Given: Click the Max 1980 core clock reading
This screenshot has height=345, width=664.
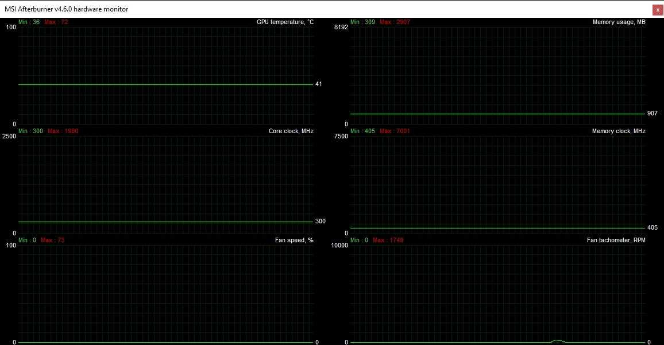Looking at the screenshot, I should (x=63, y=131).
